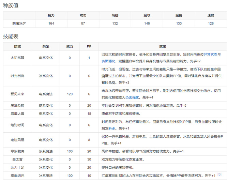Click effect text 双方能力等级变化恢复正常
This screenshot has width=227, height=183.
[123, 159]
